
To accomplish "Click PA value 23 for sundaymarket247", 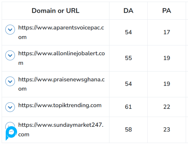I will click(167, 130).
